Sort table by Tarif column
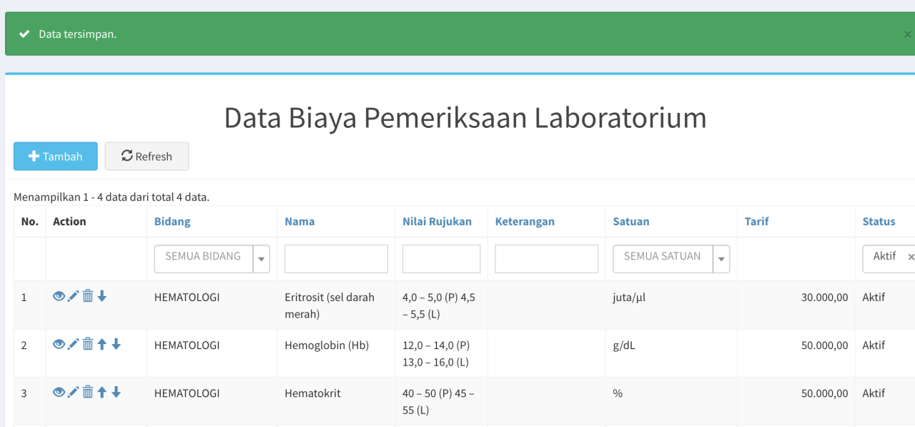 [756, 222]
